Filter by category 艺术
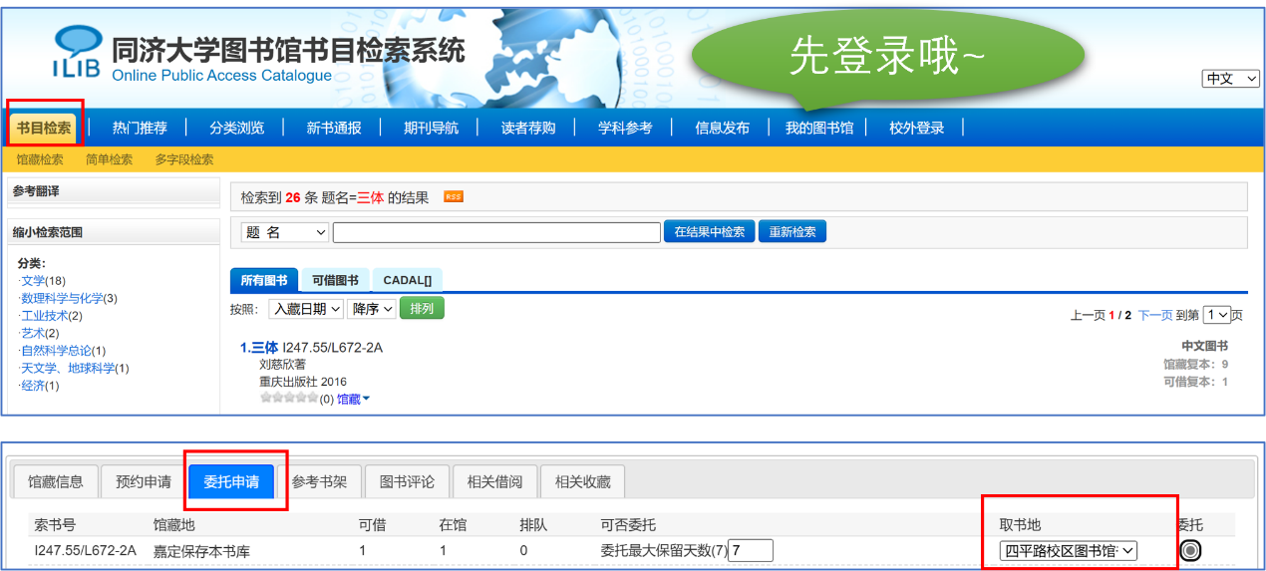This screenshot has height=571, width=1266. [x=33, y=333]
